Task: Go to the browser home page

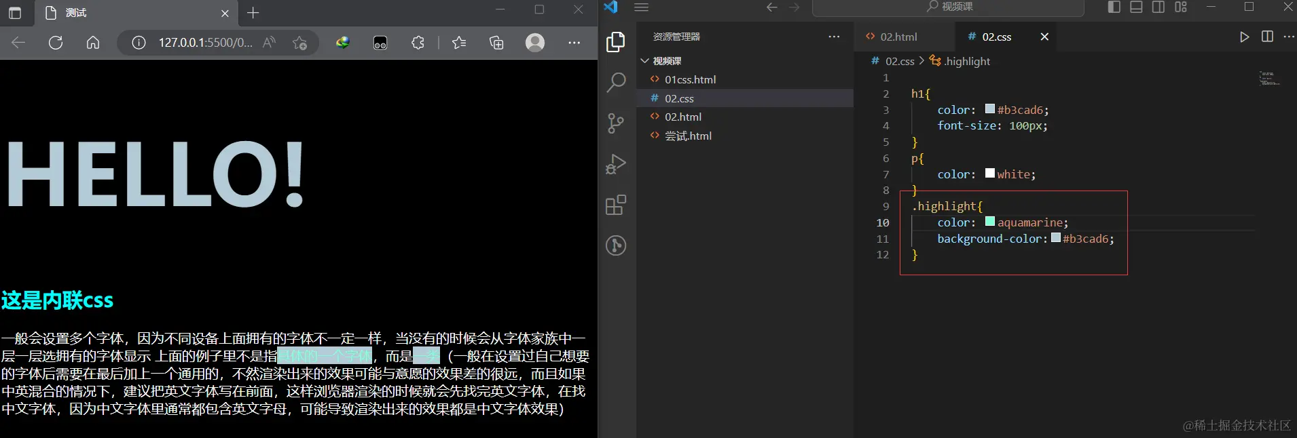Action: tap(93, 43)
